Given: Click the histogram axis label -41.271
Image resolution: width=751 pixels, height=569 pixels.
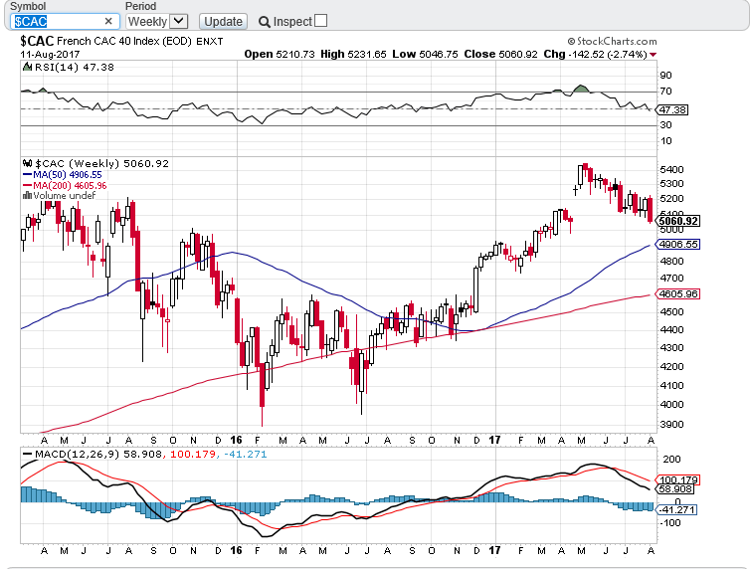Looking at the screenshot, I should click(x=676, y=509).
